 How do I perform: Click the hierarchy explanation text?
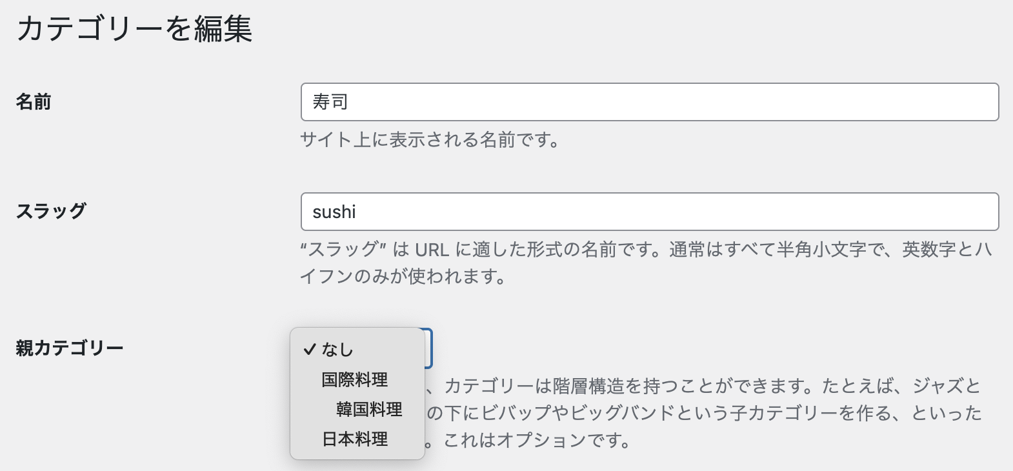click(710, 413)
